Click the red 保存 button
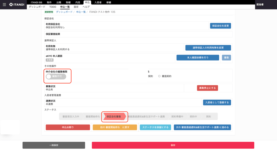 point(173,145)
